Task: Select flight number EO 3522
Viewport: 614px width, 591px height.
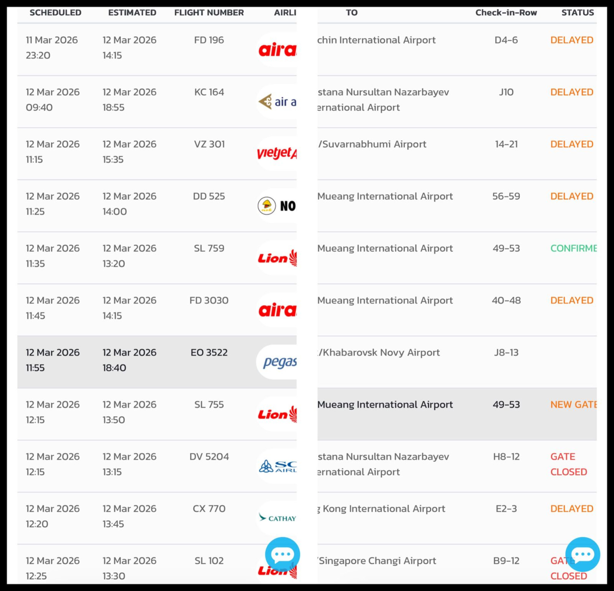Action: pyautogui.click(x=209, y=352)
